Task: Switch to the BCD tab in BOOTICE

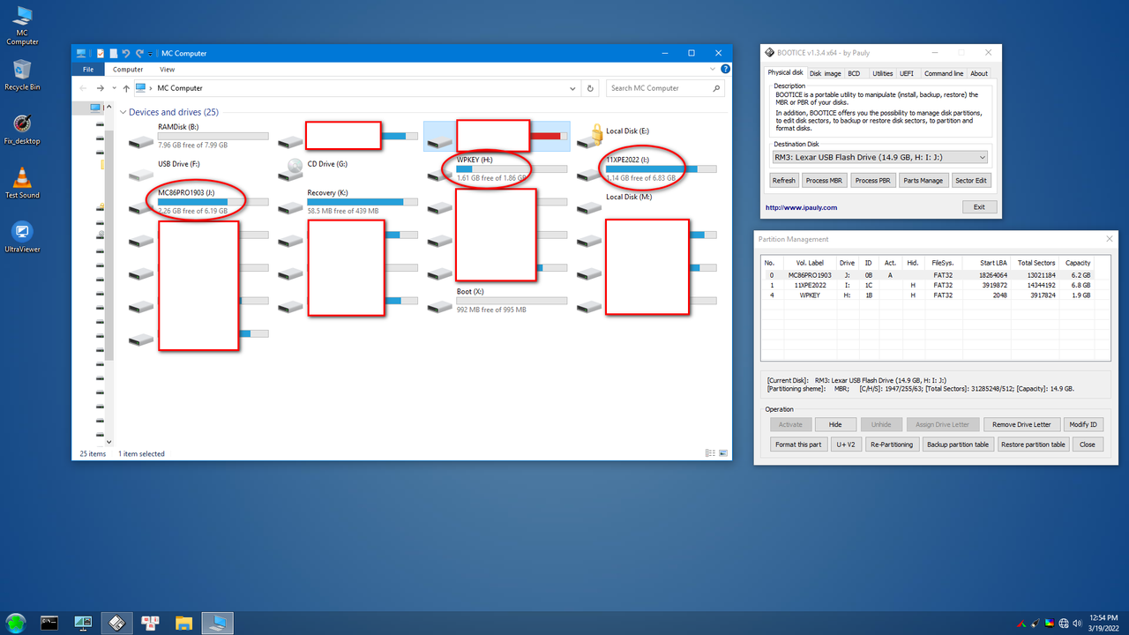Action: (x=854, y=73)
